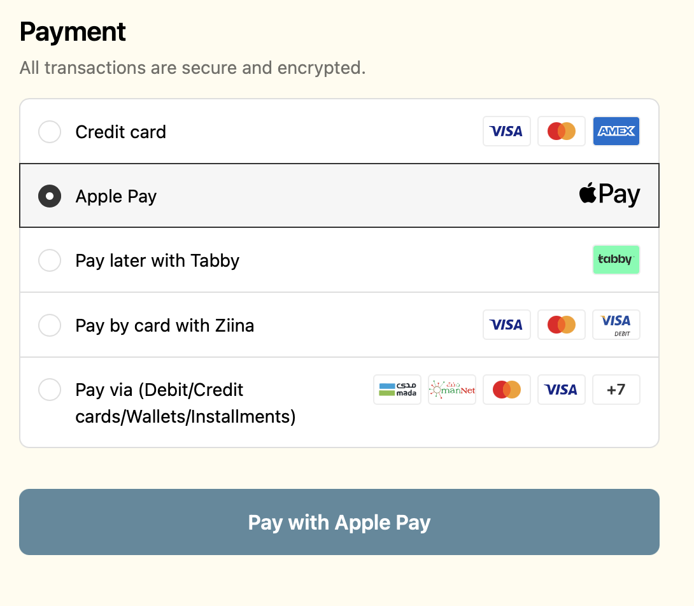The width and height of the screenshot is (694, 606).
Task: Click the Amex card icon
Action: pos(616,132)
